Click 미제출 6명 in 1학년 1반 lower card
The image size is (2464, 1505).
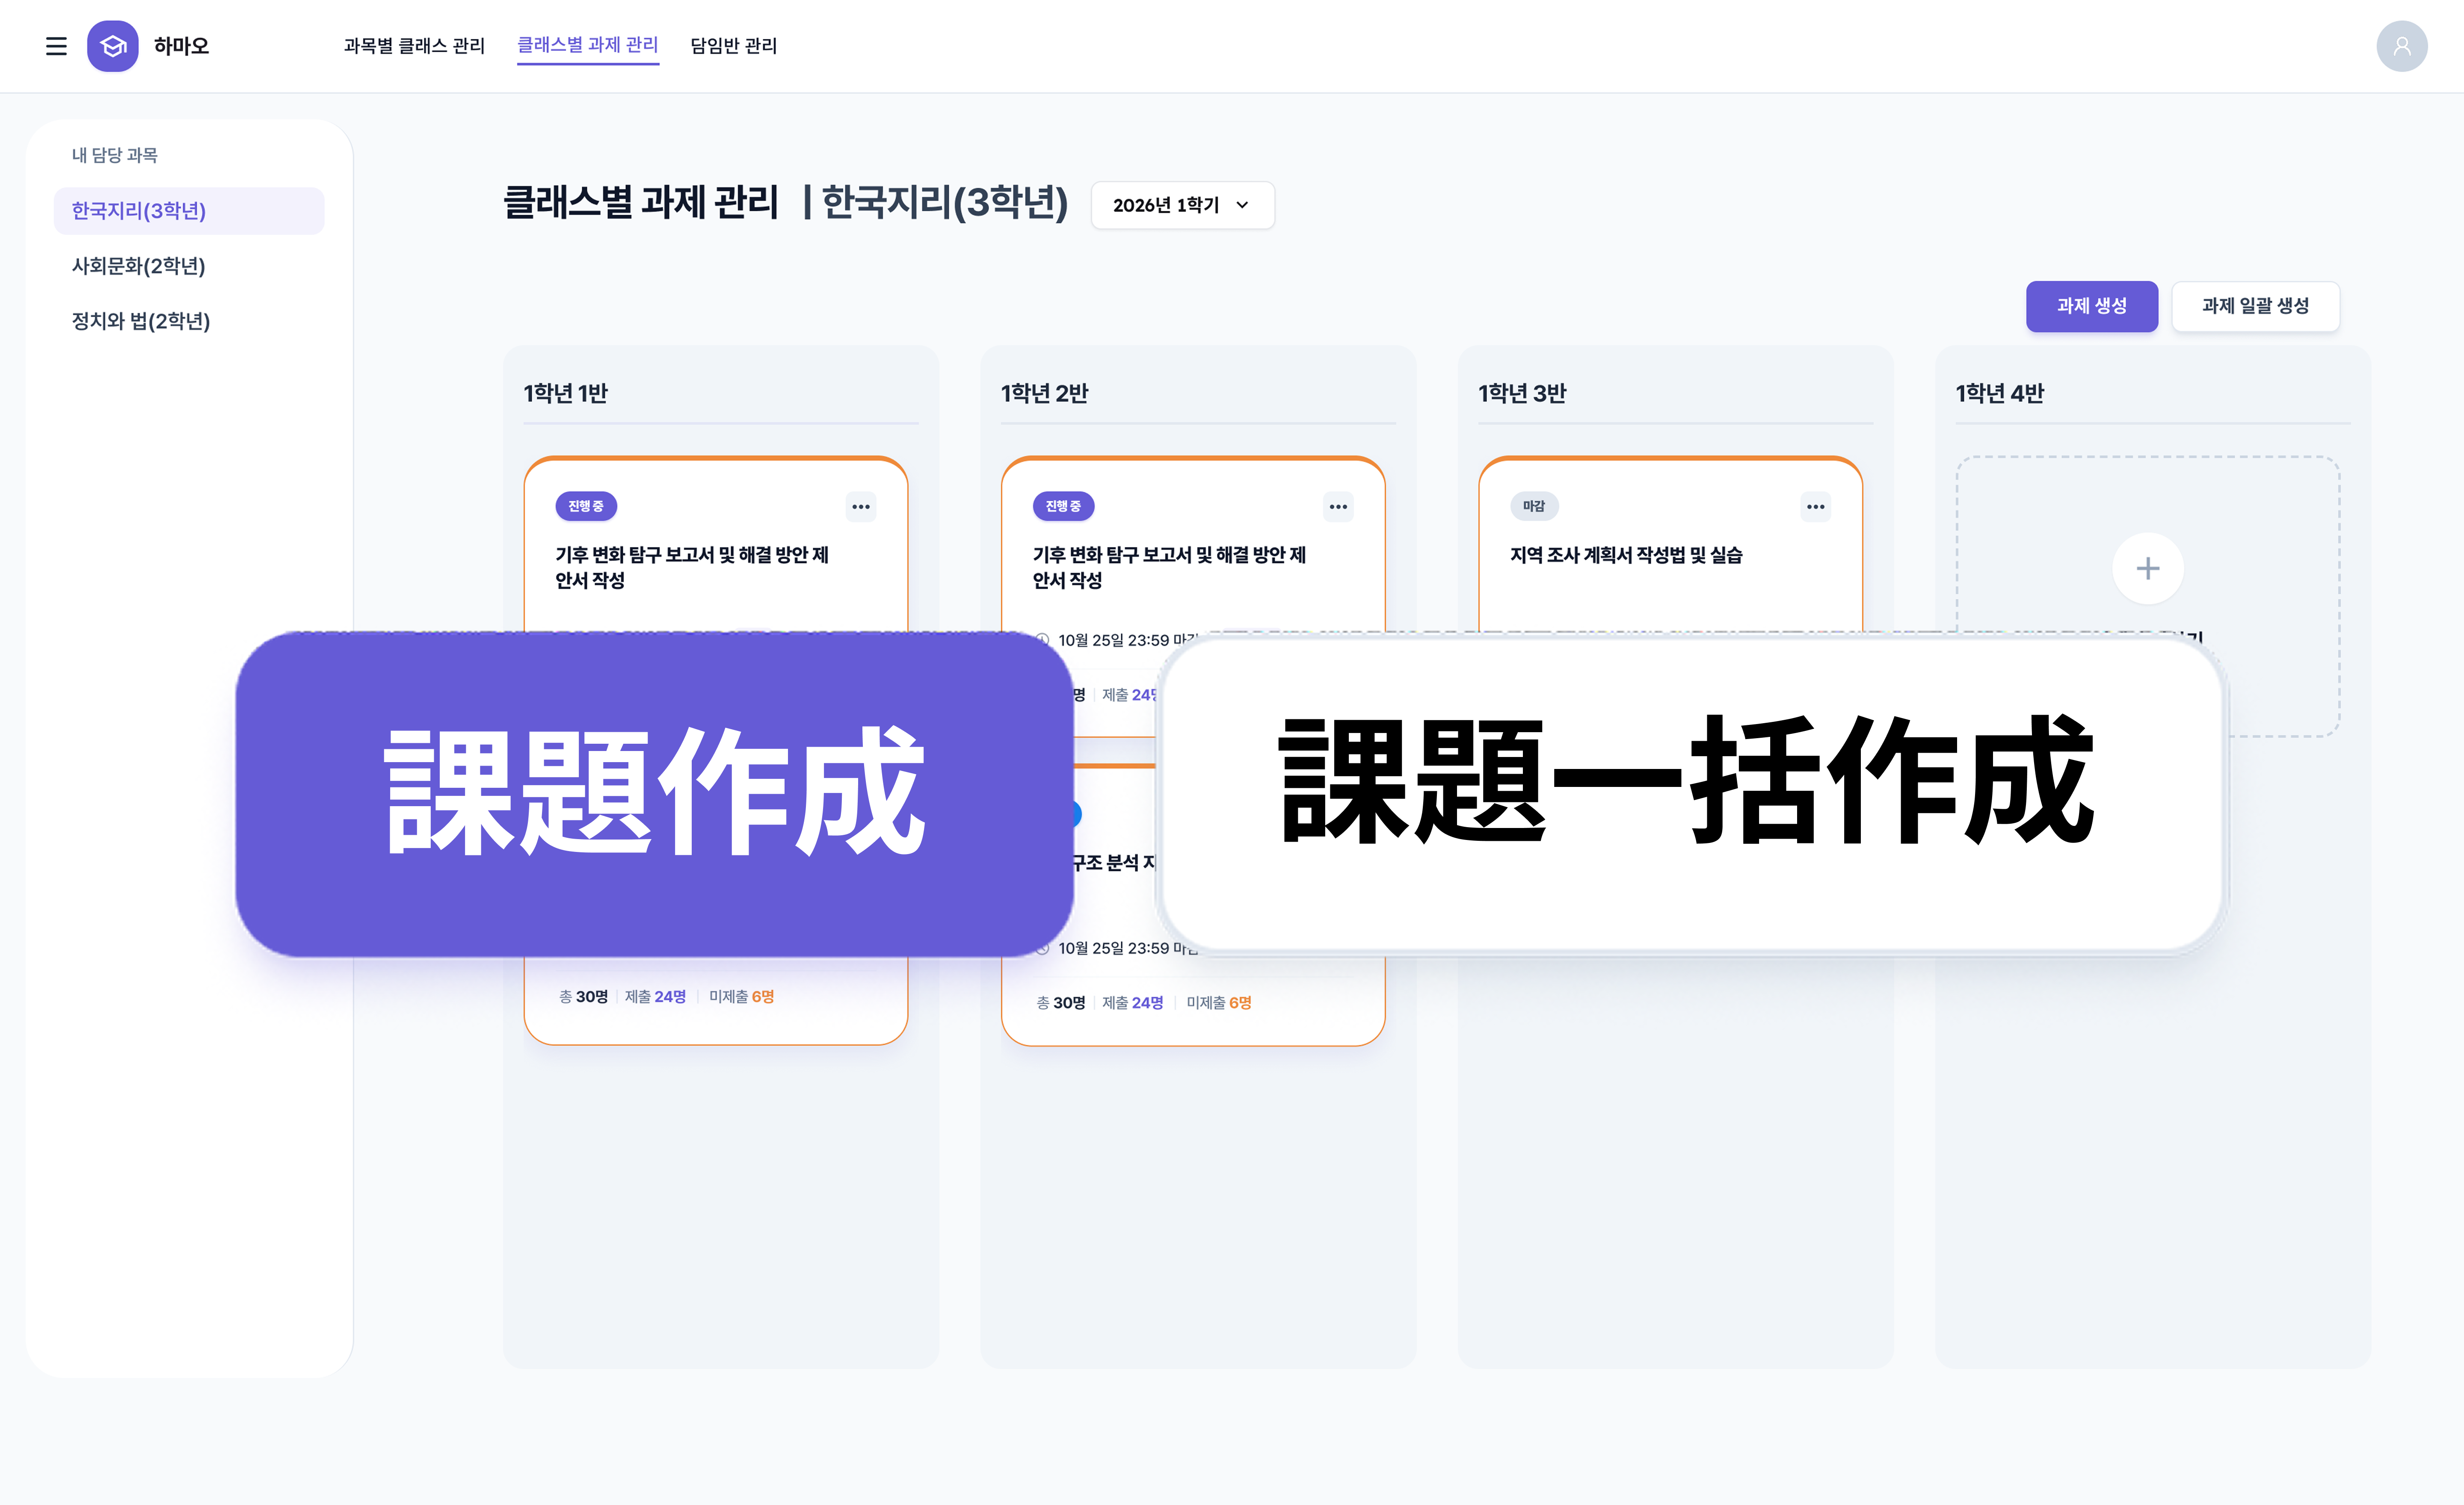click(x=742, y=997)
